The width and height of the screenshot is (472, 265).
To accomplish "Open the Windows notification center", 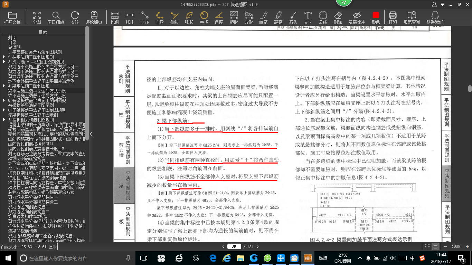I will coord(461,258).
